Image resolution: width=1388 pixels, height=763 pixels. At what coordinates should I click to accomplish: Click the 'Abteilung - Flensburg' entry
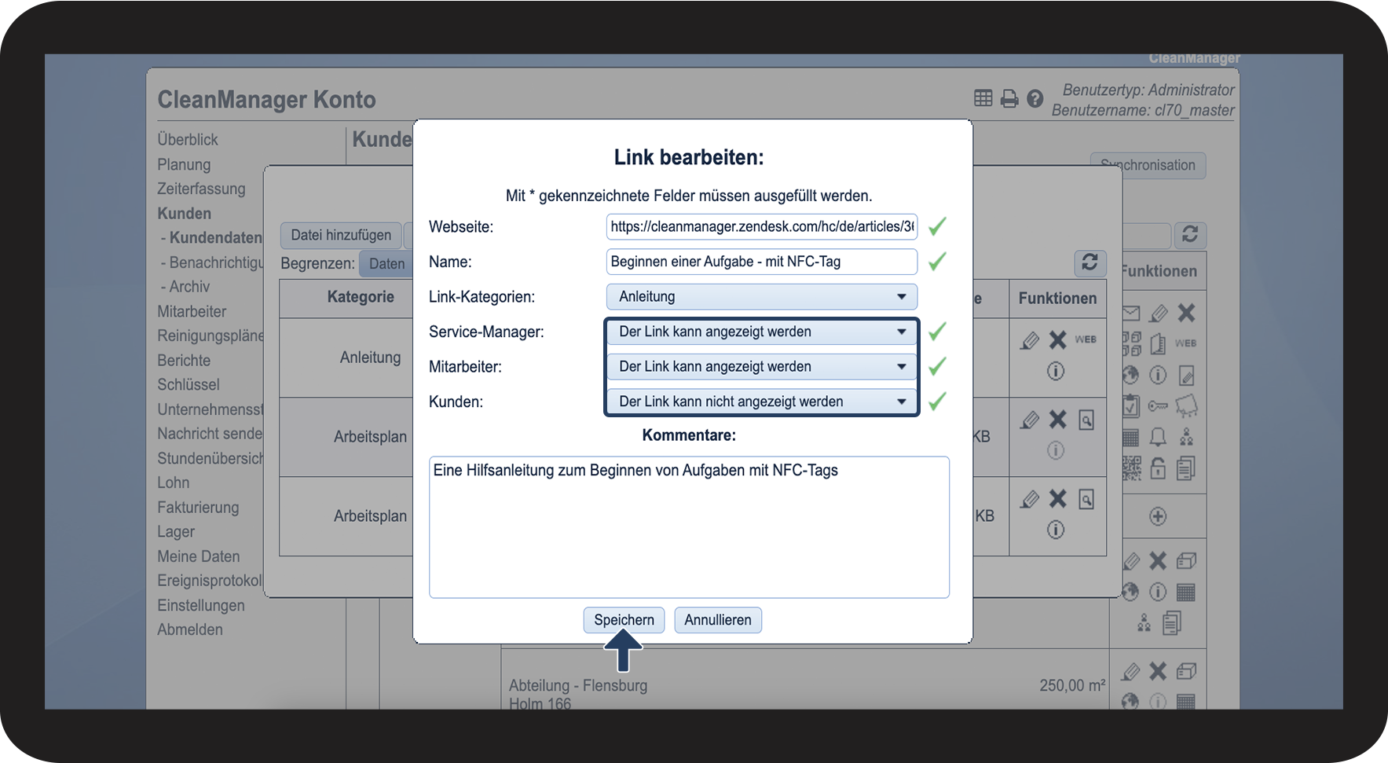point(578,685)
